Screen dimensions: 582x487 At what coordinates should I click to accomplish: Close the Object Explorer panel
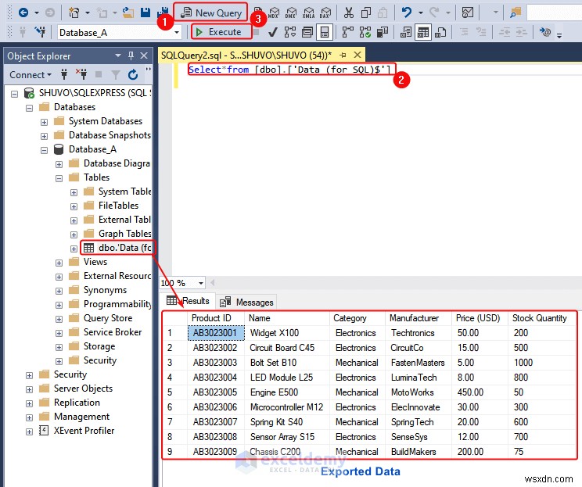pos(144,56)
